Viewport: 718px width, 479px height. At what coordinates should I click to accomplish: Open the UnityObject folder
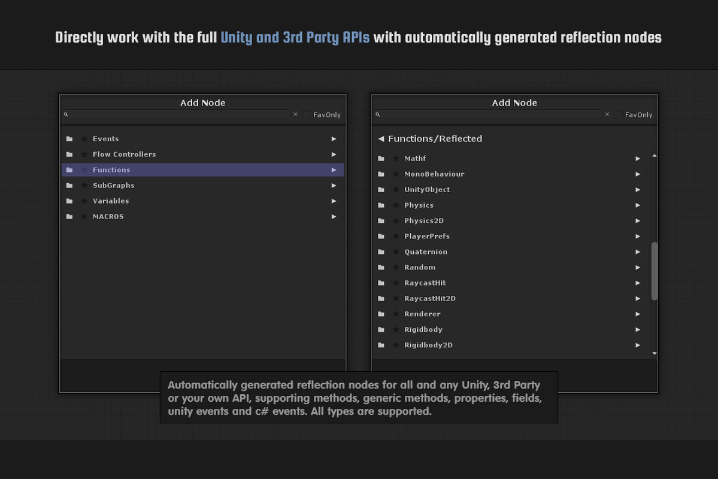click(511, 190)
